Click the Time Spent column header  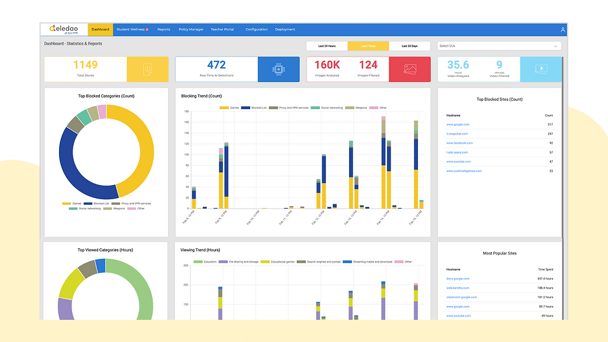[x=545, y=269]
